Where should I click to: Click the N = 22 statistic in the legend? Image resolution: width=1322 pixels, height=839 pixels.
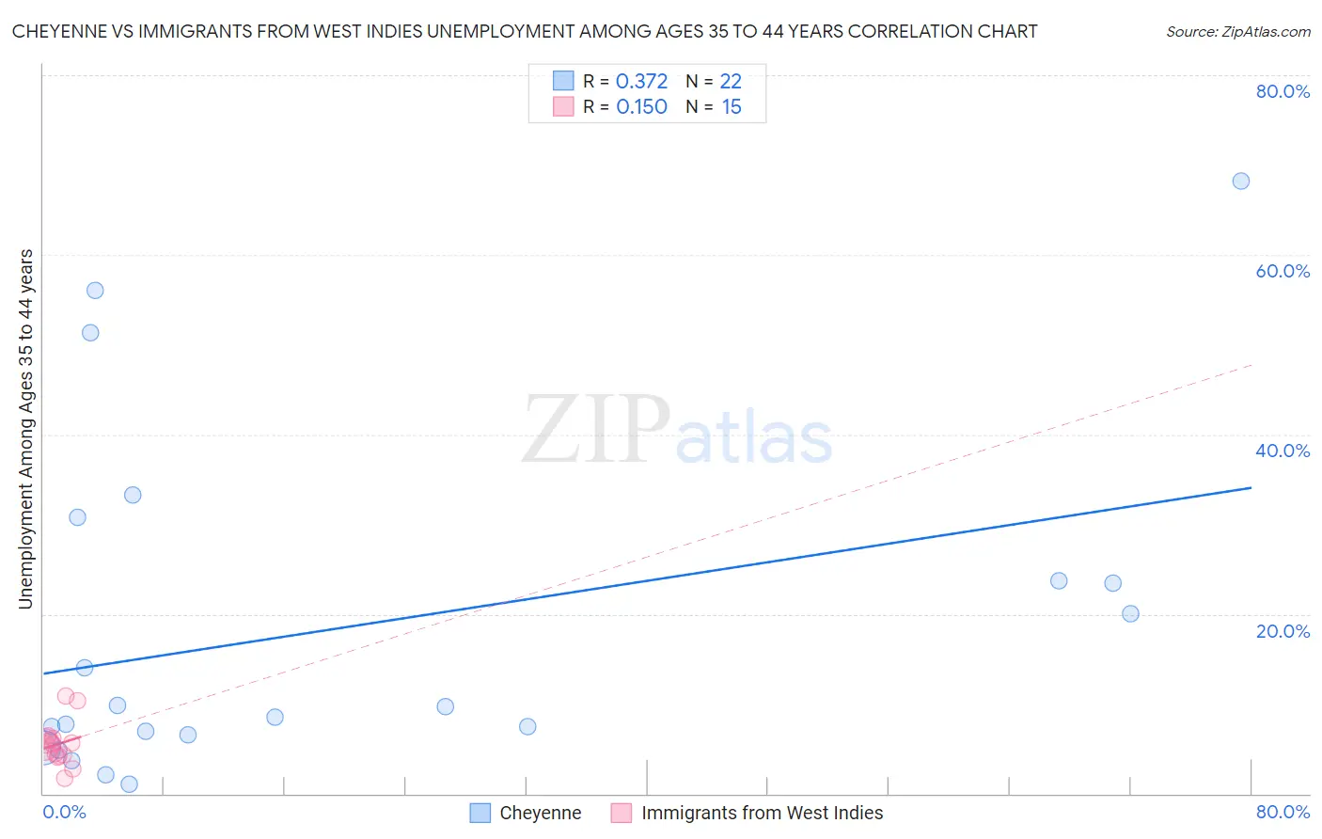tap(714, 81)
